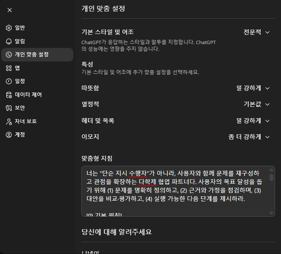Click the clock icon for 일정
Screen dimensions: 281x254
tap(9, 81)
